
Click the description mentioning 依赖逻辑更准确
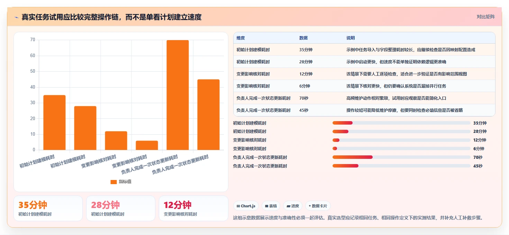[396, 62]
